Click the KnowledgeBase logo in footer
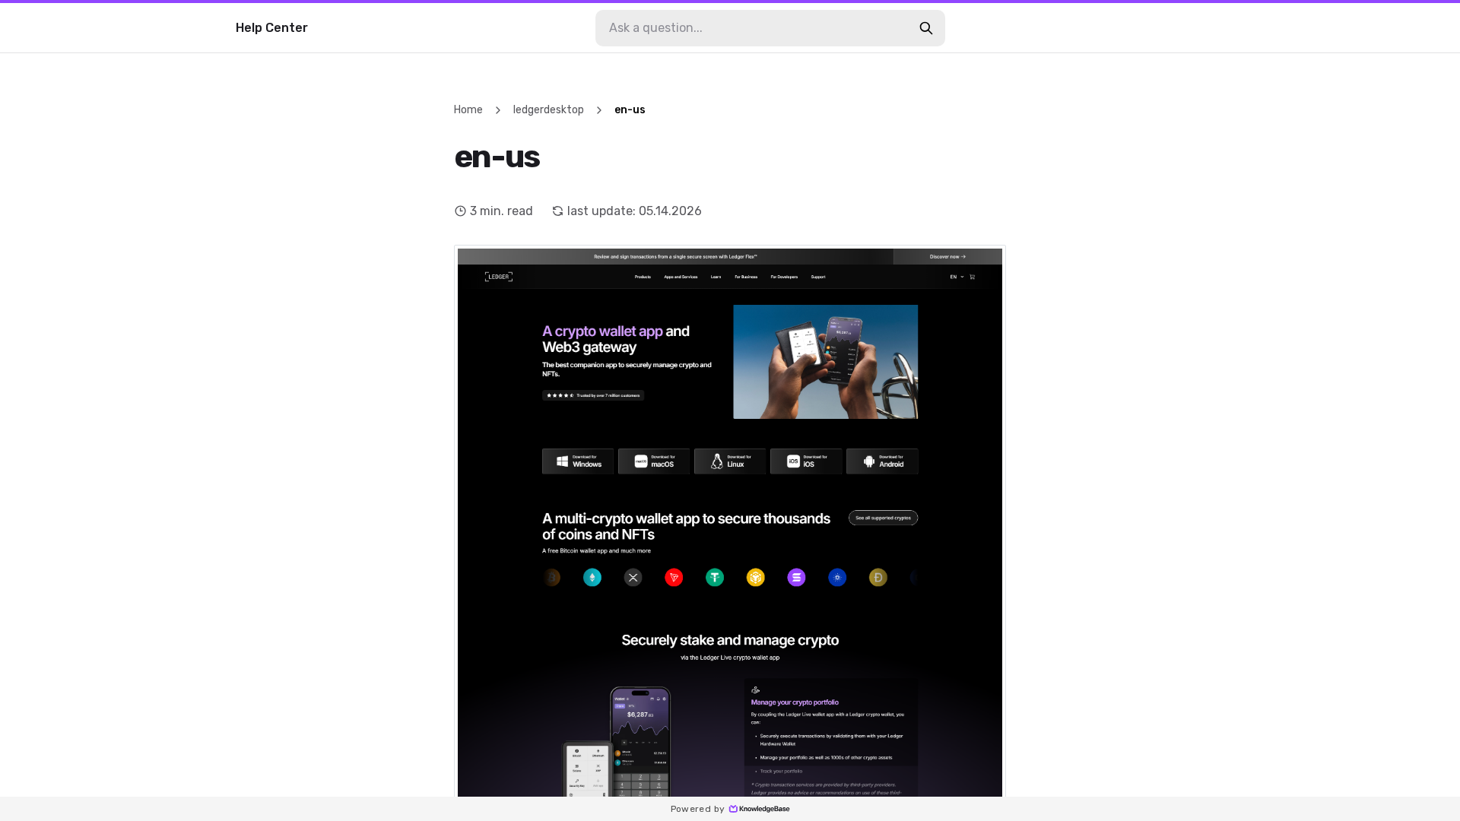Screen dimensions: 1460x821 click(759, 809)
